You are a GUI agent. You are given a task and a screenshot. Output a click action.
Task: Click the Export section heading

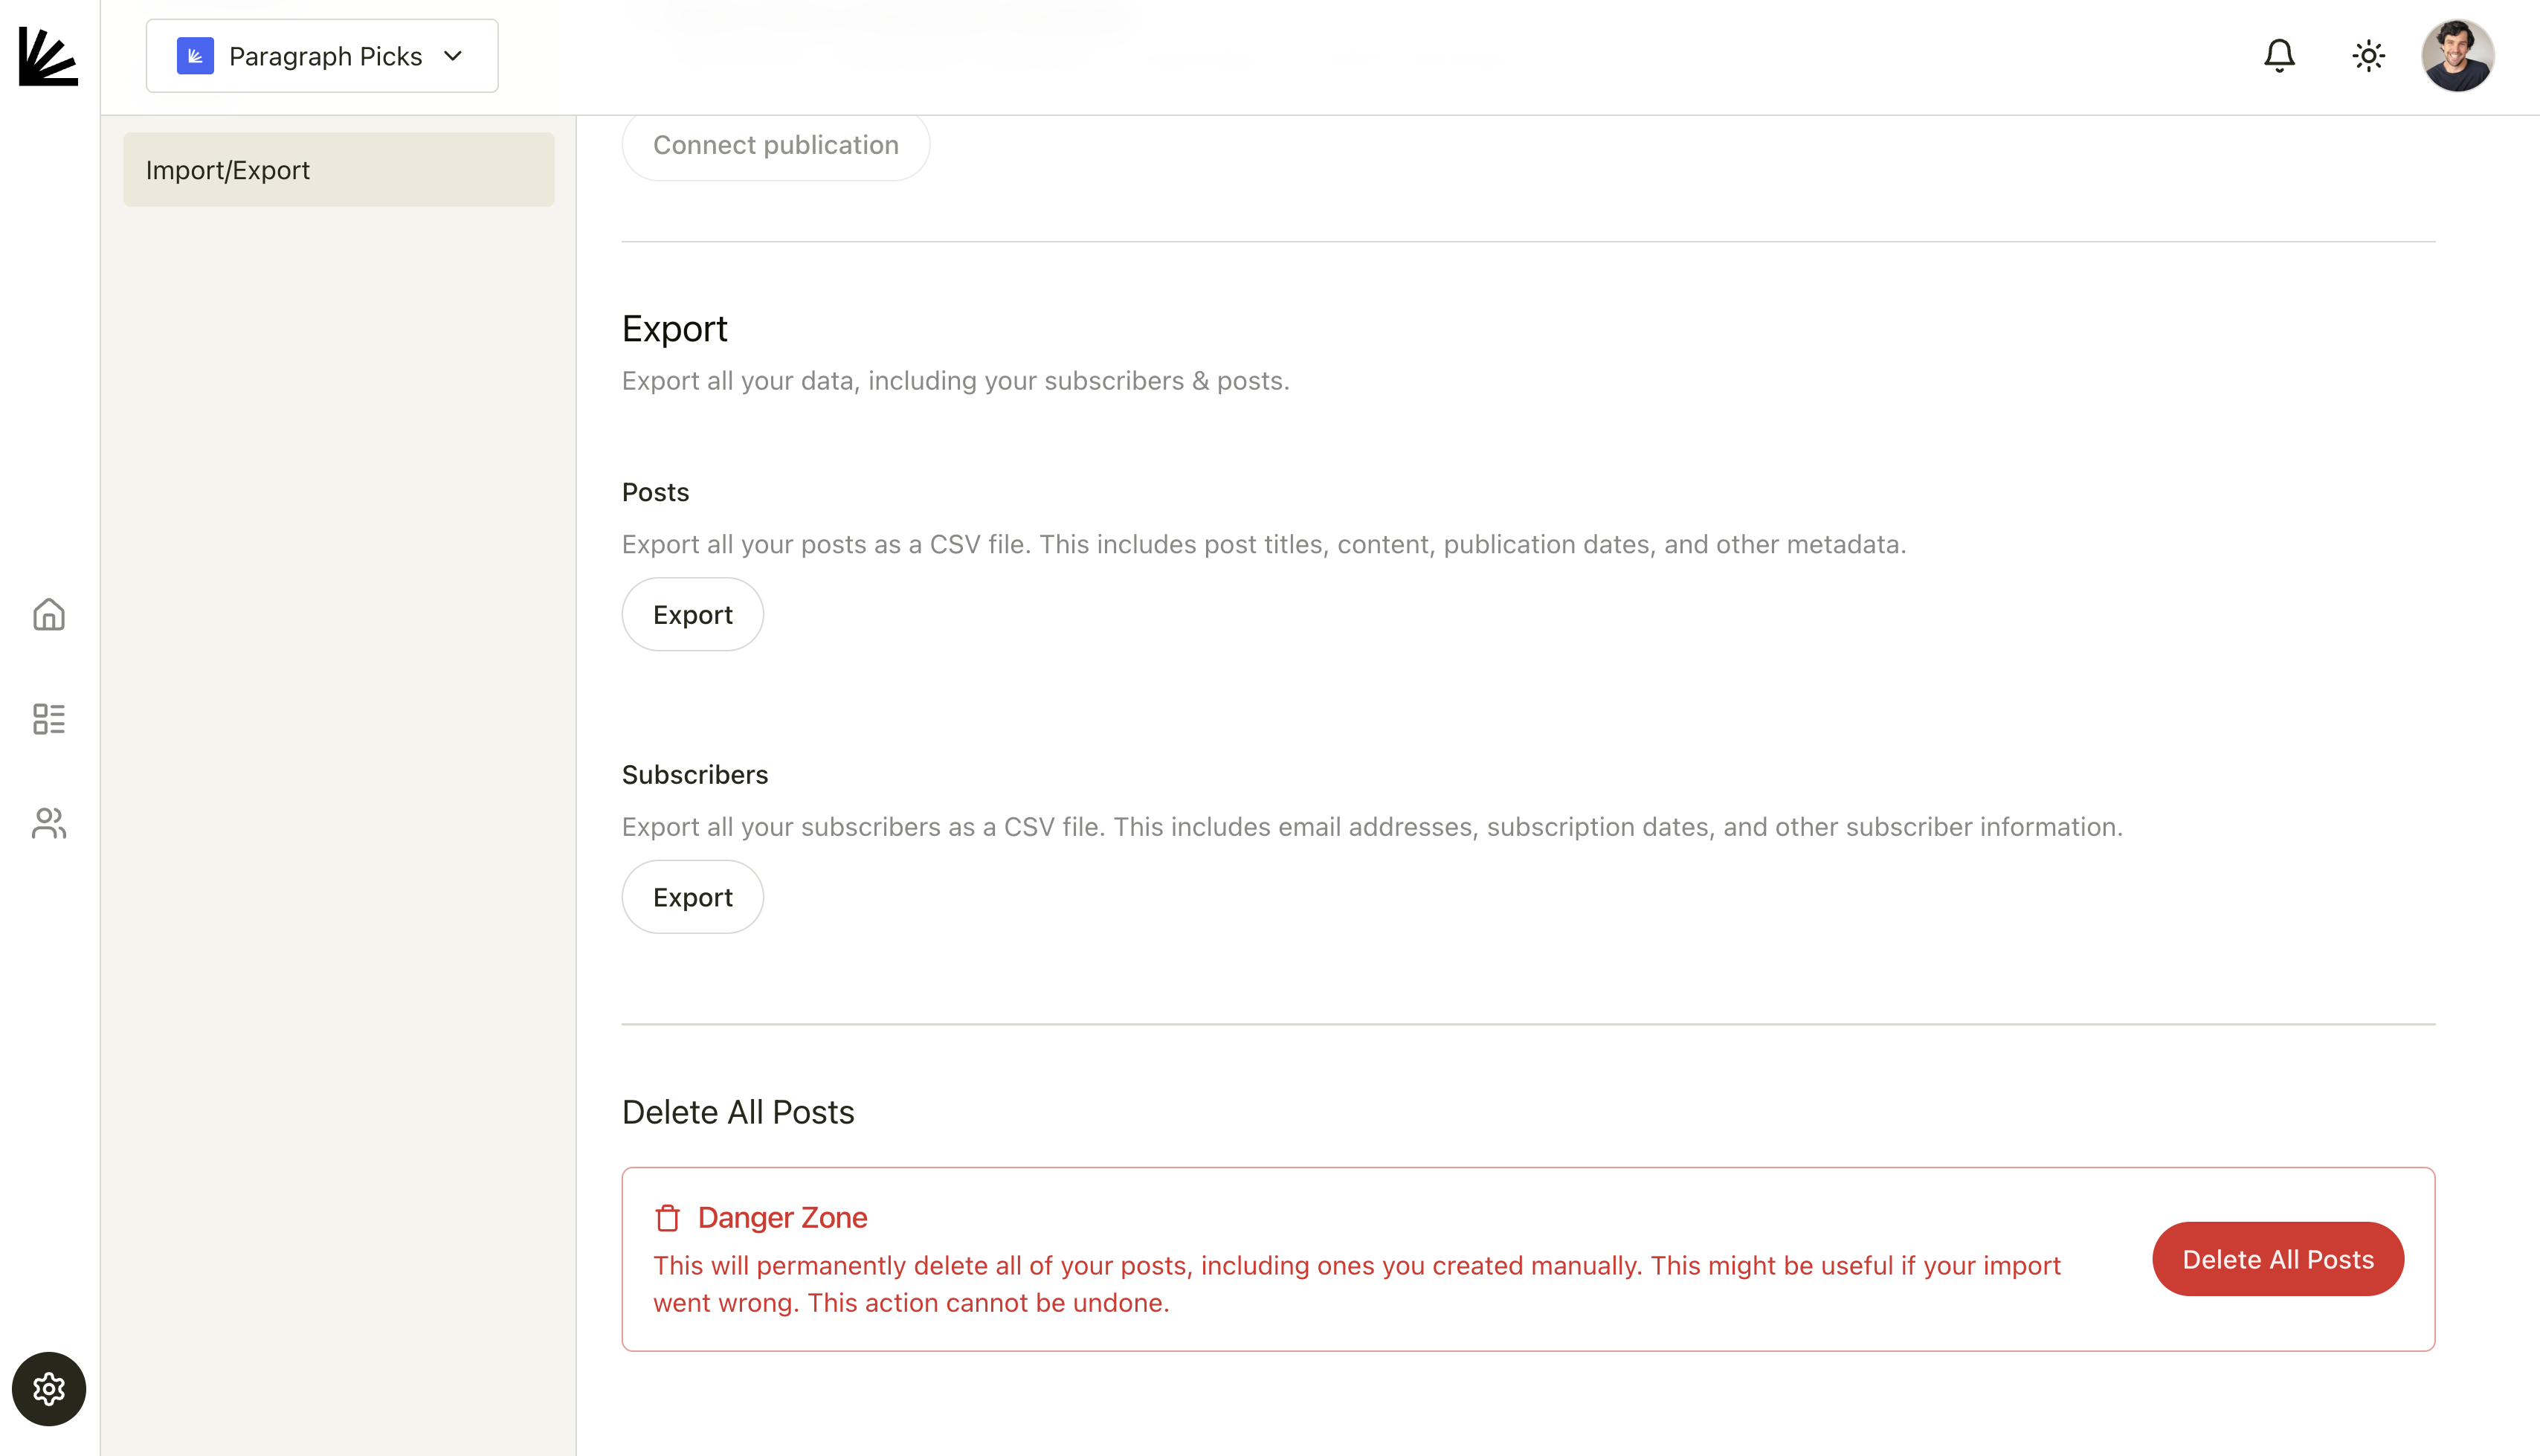click(674, 329)
